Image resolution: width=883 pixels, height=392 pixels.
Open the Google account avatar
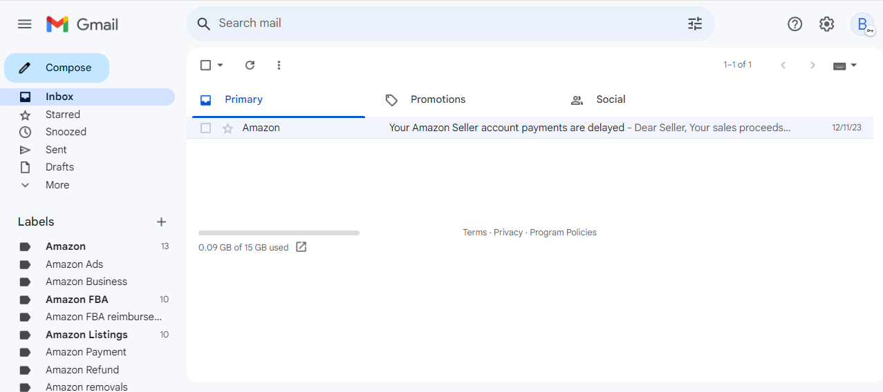[862, 24]
